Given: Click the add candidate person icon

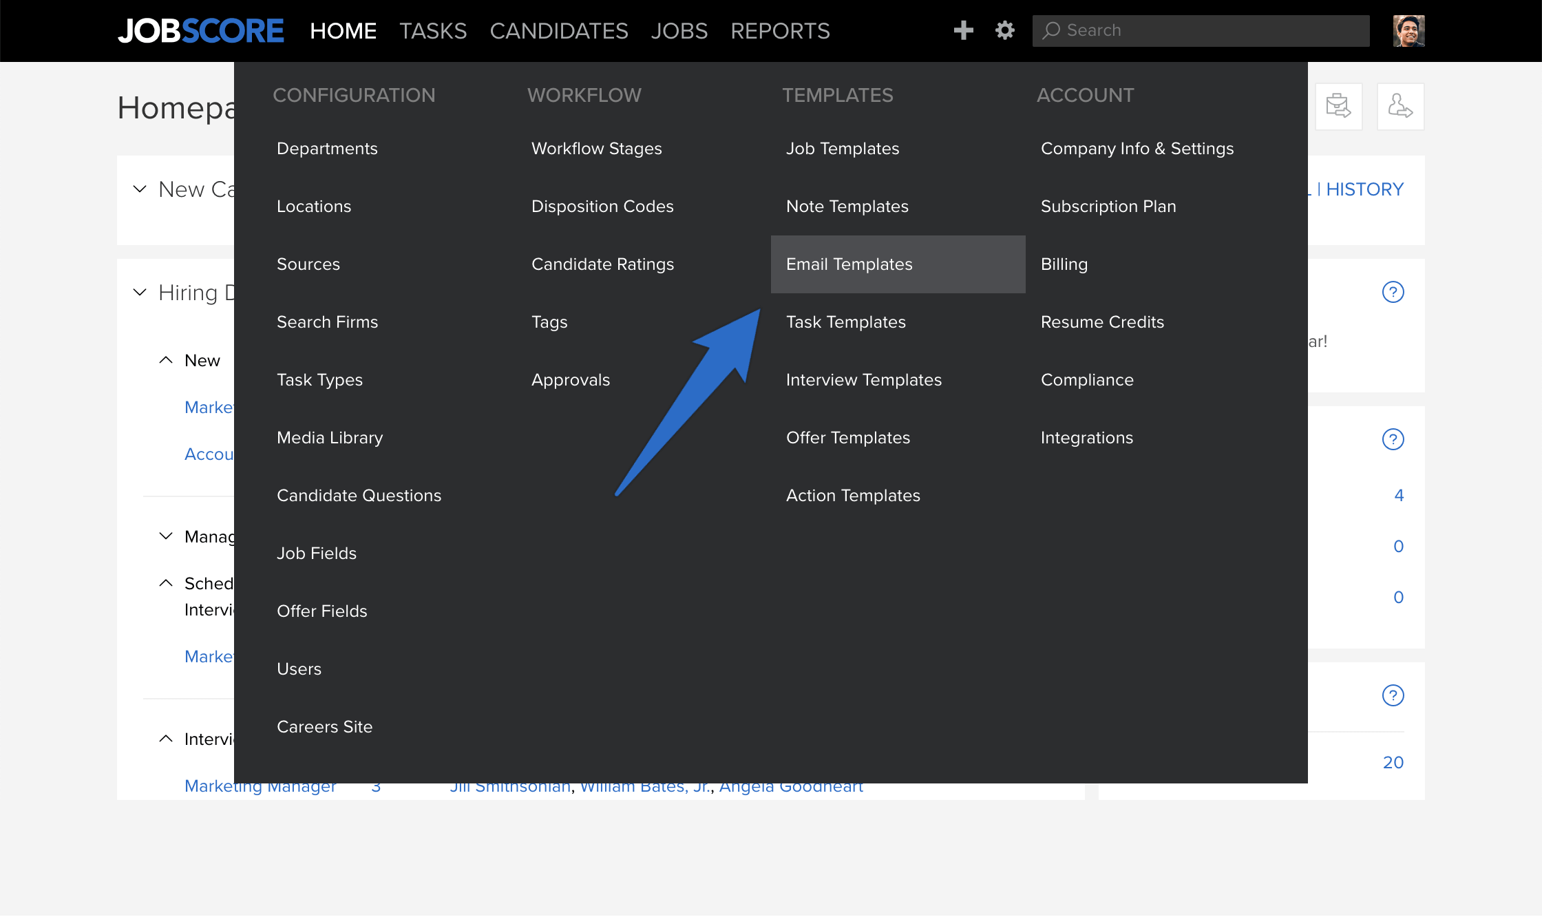Looking at the screenshot, I should [x=1400, y=107].
